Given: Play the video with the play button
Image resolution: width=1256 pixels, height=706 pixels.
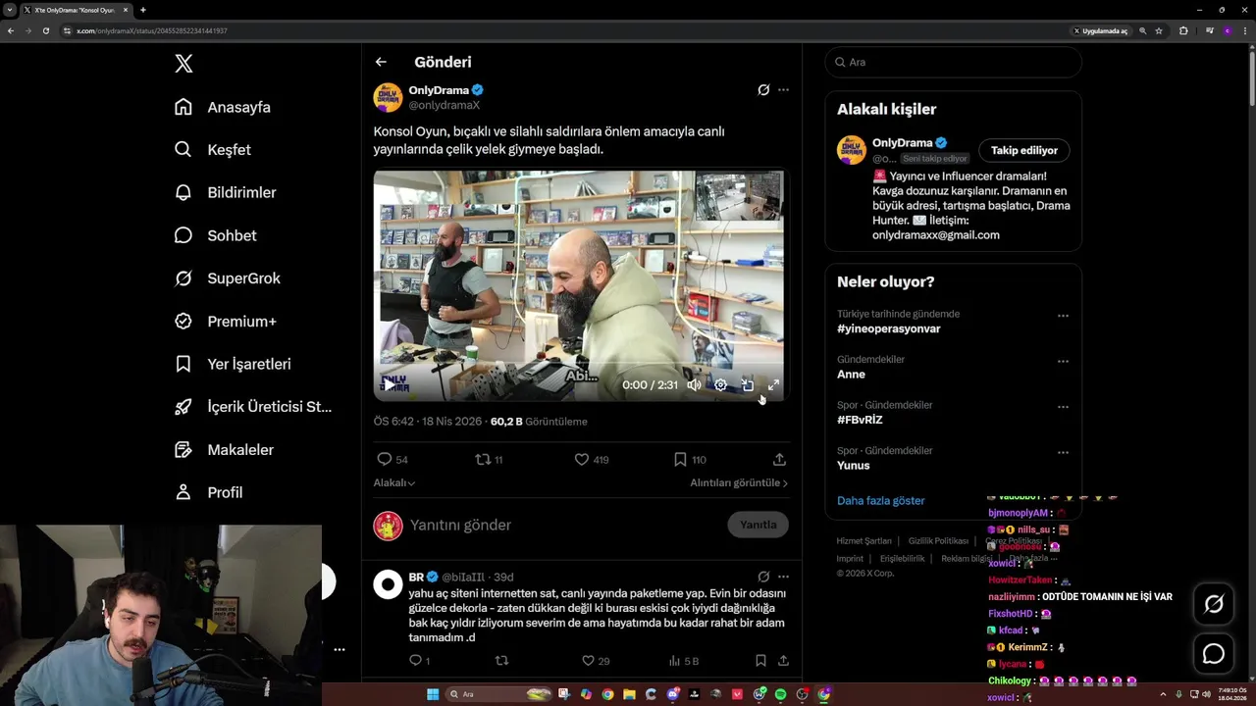Looking at the screenshot, I should click(x=390, y=385).
